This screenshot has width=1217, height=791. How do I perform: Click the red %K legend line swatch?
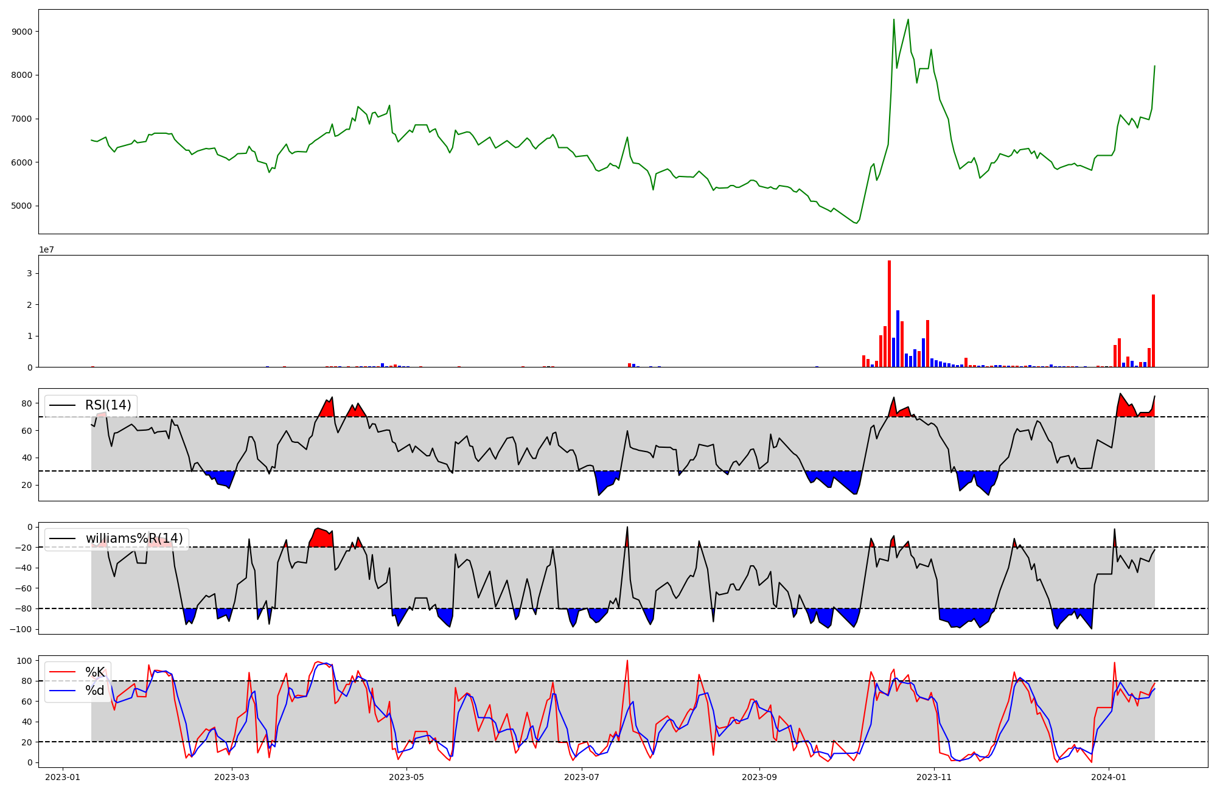point(62,672)
